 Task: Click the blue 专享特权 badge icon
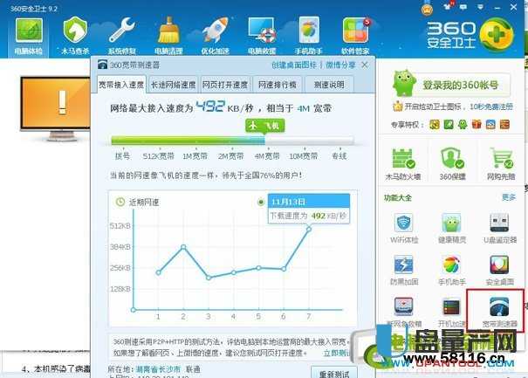[x=490, y=125]
